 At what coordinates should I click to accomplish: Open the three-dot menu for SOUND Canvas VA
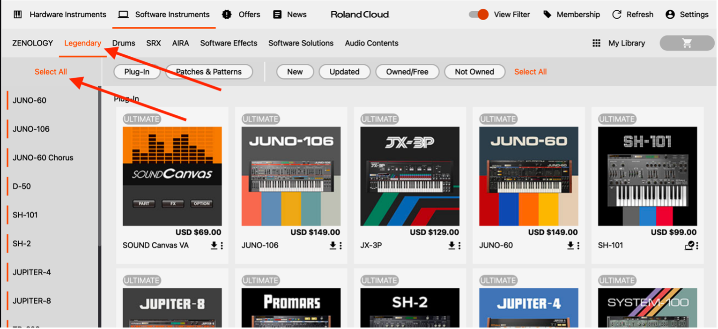point(221,245)
